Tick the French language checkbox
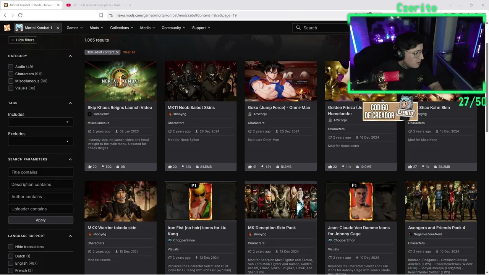This screenshot has height=275, width=489. coord(11,270)
